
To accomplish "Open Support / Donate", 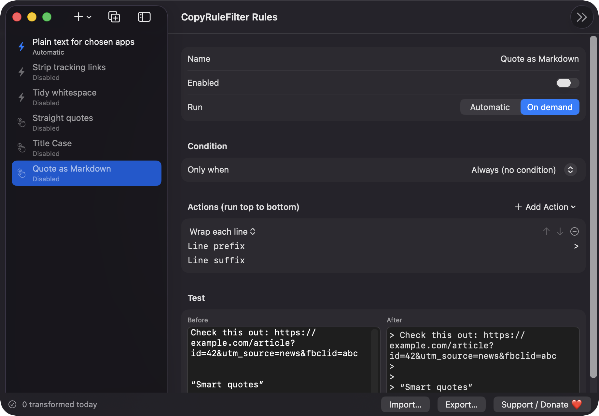I will [542, 404].
